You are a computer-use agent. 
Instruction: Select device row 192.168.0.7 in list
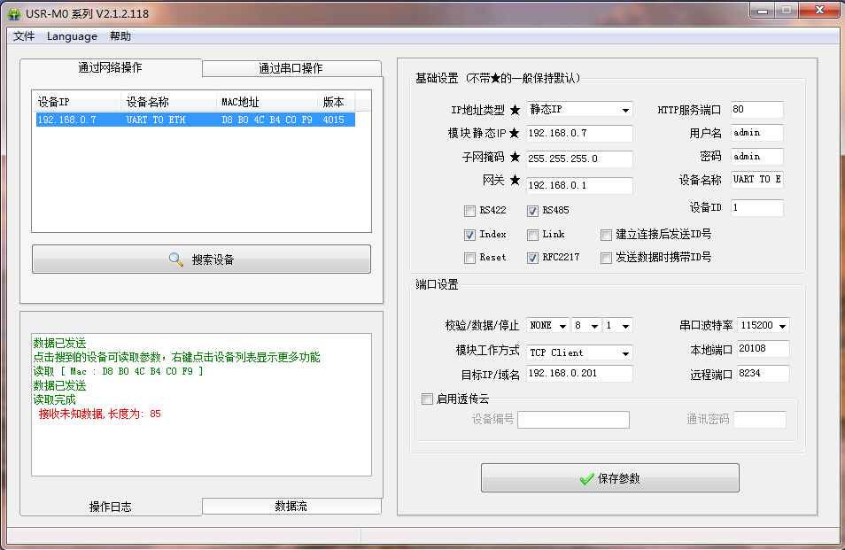click(x=195, y=120)
